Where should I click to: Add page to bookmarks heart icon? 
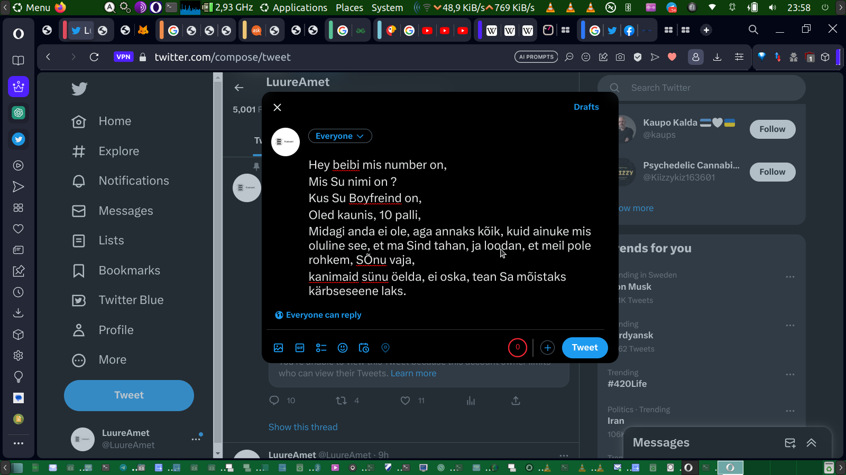(672, 57)
